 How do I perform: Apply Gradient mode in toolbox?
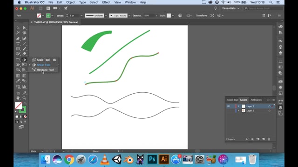pos(21,116)
